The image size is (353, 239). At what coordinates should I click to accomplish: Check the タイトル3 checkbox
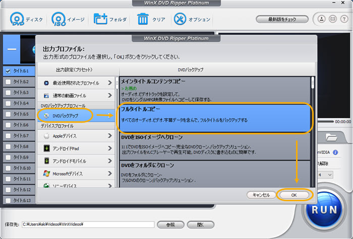click(8, 93)
